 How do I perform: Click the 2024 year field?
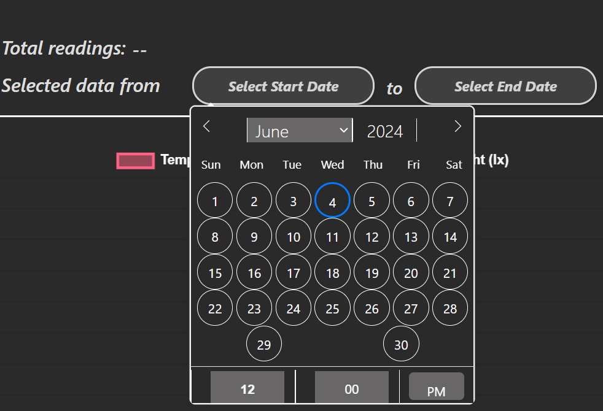(x=385, y=131)
